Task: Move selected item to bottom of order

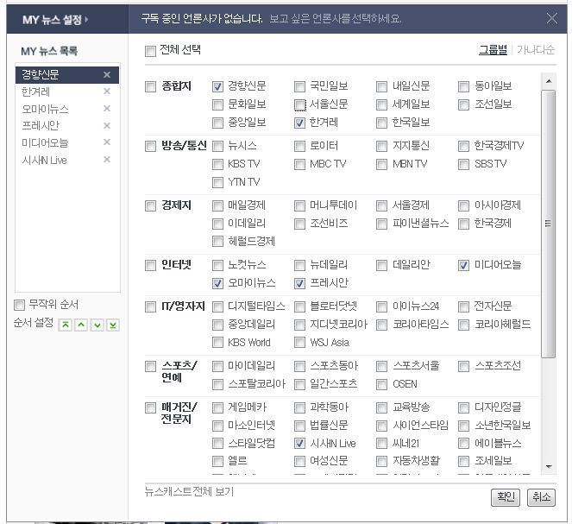Action: [113, 325]
